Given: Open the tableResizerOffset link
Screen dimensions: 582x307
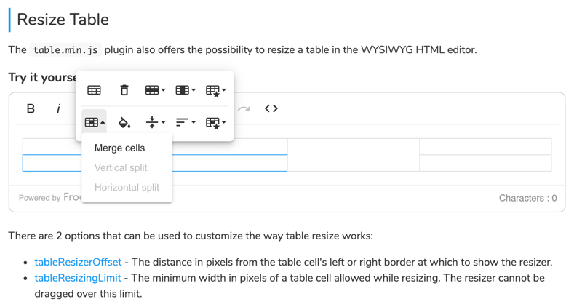Looking at the screenshot, I should pyautogui.click(x=78, y=262).
